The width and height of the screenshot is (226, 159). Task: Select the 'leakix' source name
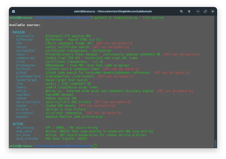coord(21,87)
